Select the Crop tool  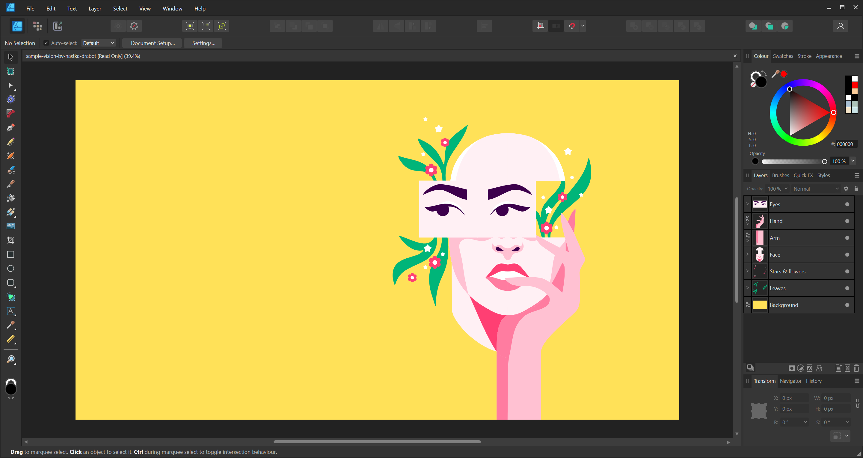click(x=10, y=240)
